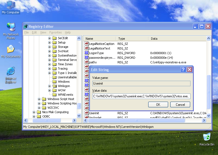The image size is (218, 155).
Task: Select the Type 1 Installer tree item
Action: 67,73
